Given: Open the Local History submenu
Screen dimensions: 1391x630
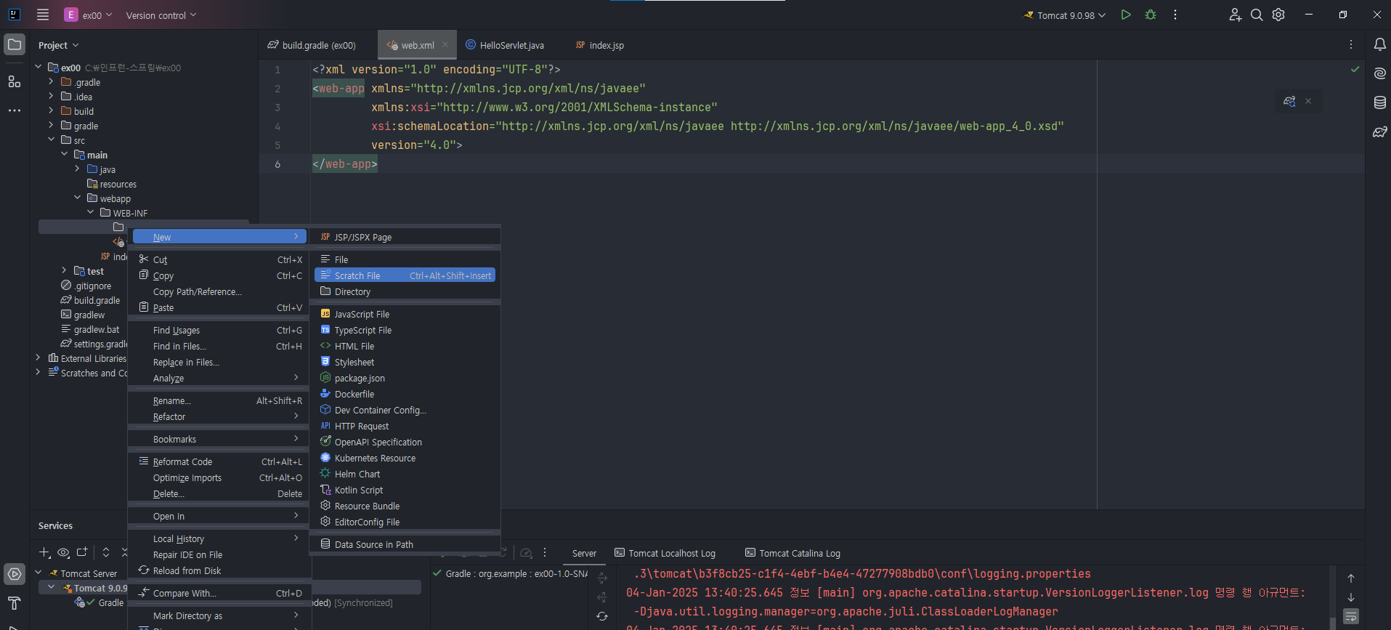Looking at the screenshot, I should pyautogui.click(x=220, y=538).
